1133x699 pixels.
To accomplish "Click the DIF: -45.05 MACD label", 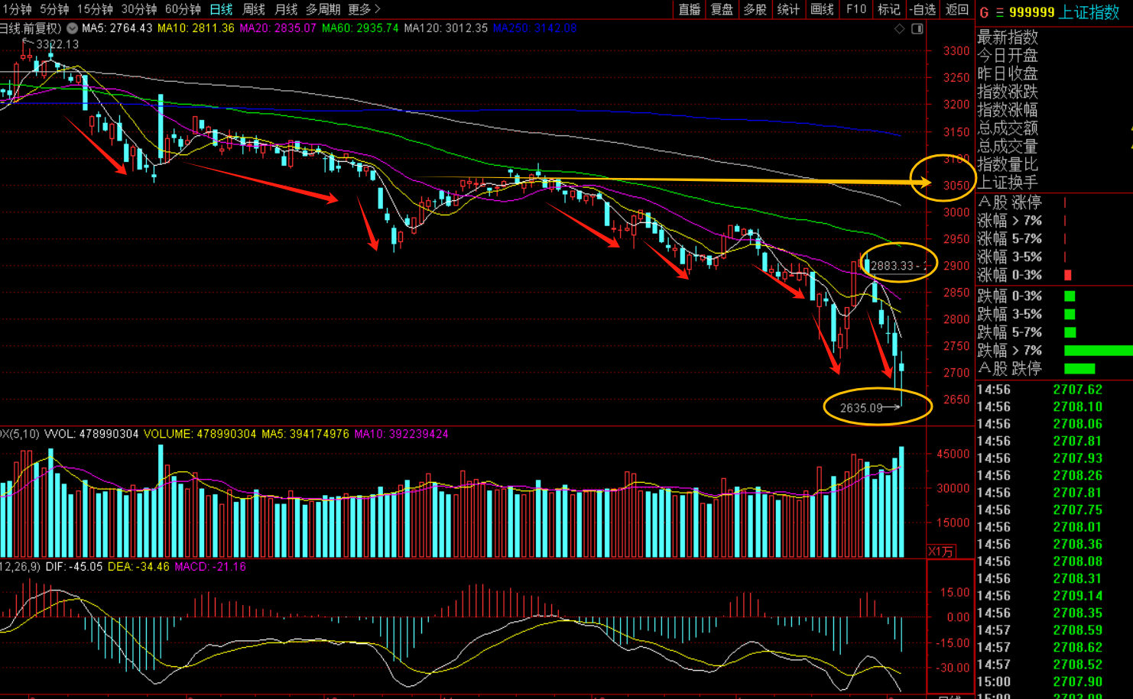I will pyautogui.click(x=74, y=567).
